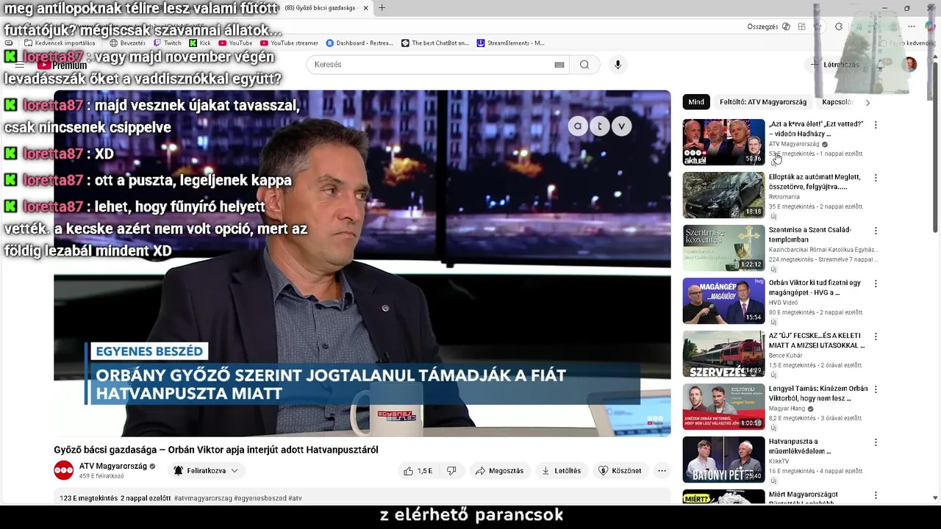Select the Feltöltő: ATV Magyarország chip
This screenshot has width=941, height=529.
[763, 102]
